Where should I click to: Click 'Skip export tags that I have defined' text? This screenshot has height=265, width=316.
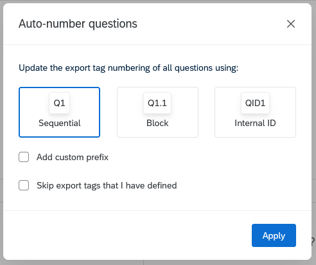pyautogui.click(x=107, y=185)
